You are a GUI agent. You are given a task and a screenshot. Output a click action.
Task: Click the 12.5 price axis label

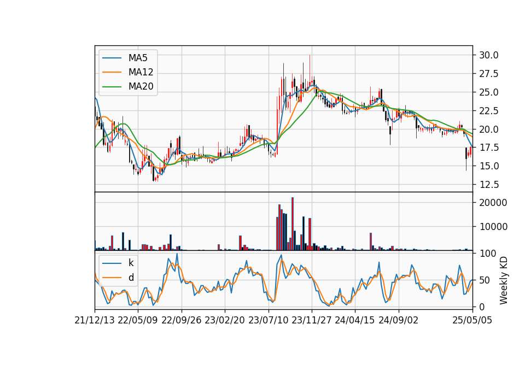click(x=488, y=185)
